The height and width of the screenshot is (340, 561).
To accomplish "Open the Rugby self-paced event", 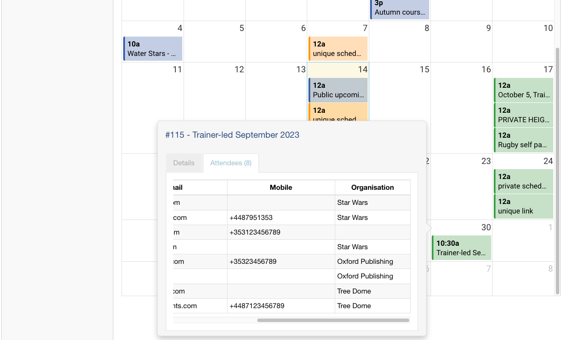I will pyautogui.click(x=524, y=140).
